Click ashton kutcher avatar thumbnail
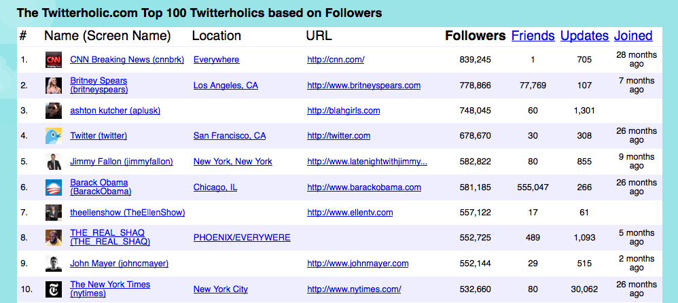Image resolution: width=678 pixels, height=303 pixels. click(54, 111)
